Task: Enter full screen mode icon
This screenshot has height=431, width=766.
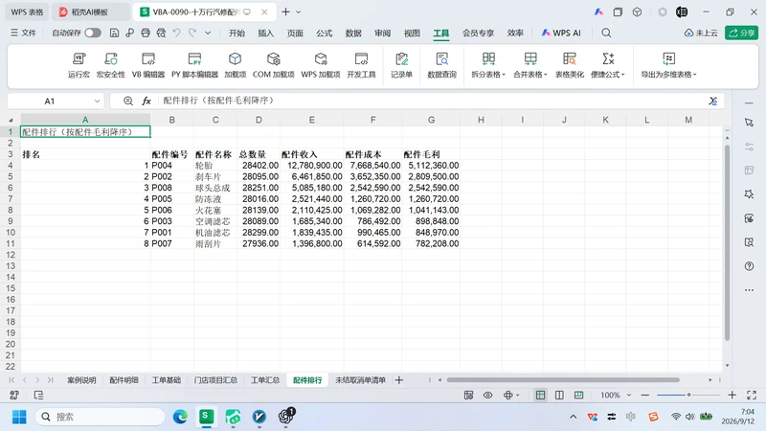Action: (752, 395)
